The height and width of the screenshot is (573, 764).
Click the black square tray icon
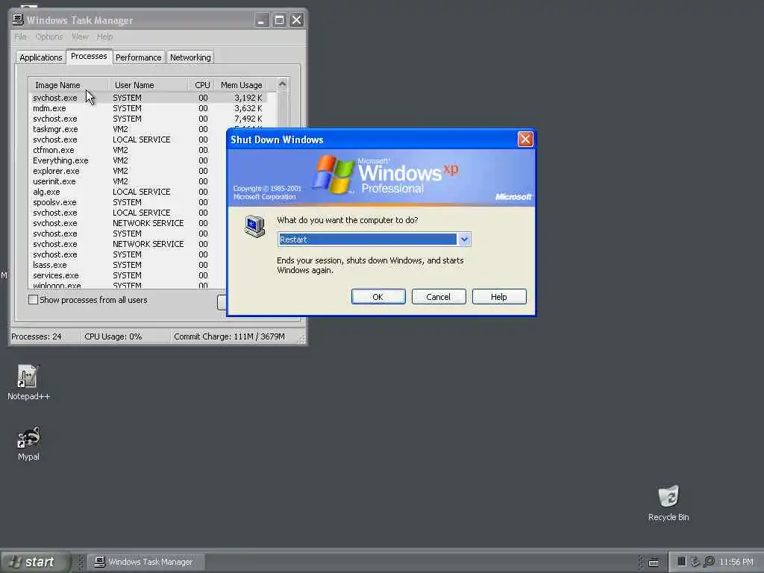pos(682,562)
